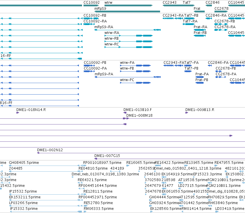Screen dimensions: 245x213
Task: Open the mRpS9-RA transcript
Action: 127,30
